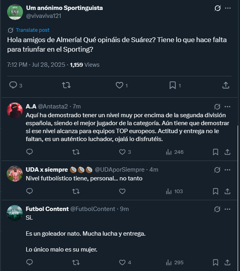
Task: Repost the main post about Suárez
Action: coord(67,85)
